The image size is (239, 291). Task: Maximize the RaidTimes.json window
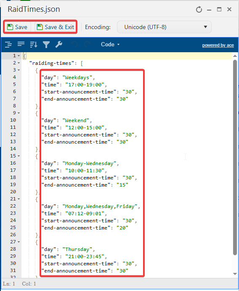point(219,9)
